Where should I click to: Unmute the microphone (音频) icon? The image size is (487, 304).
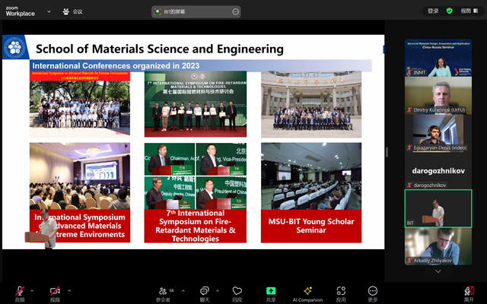click(x=17, y=290)
